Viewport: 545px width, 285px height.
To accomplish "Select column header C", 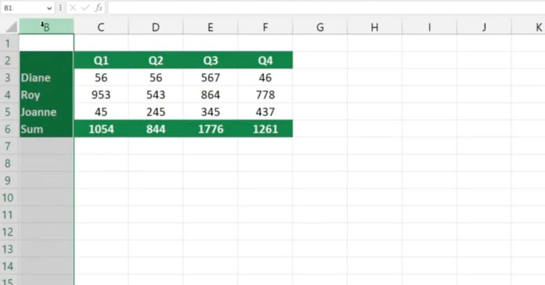I will coord(100,26).
